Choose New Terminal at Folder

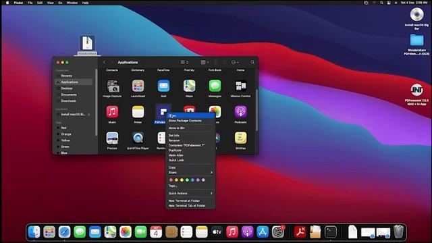click(190, 201)
